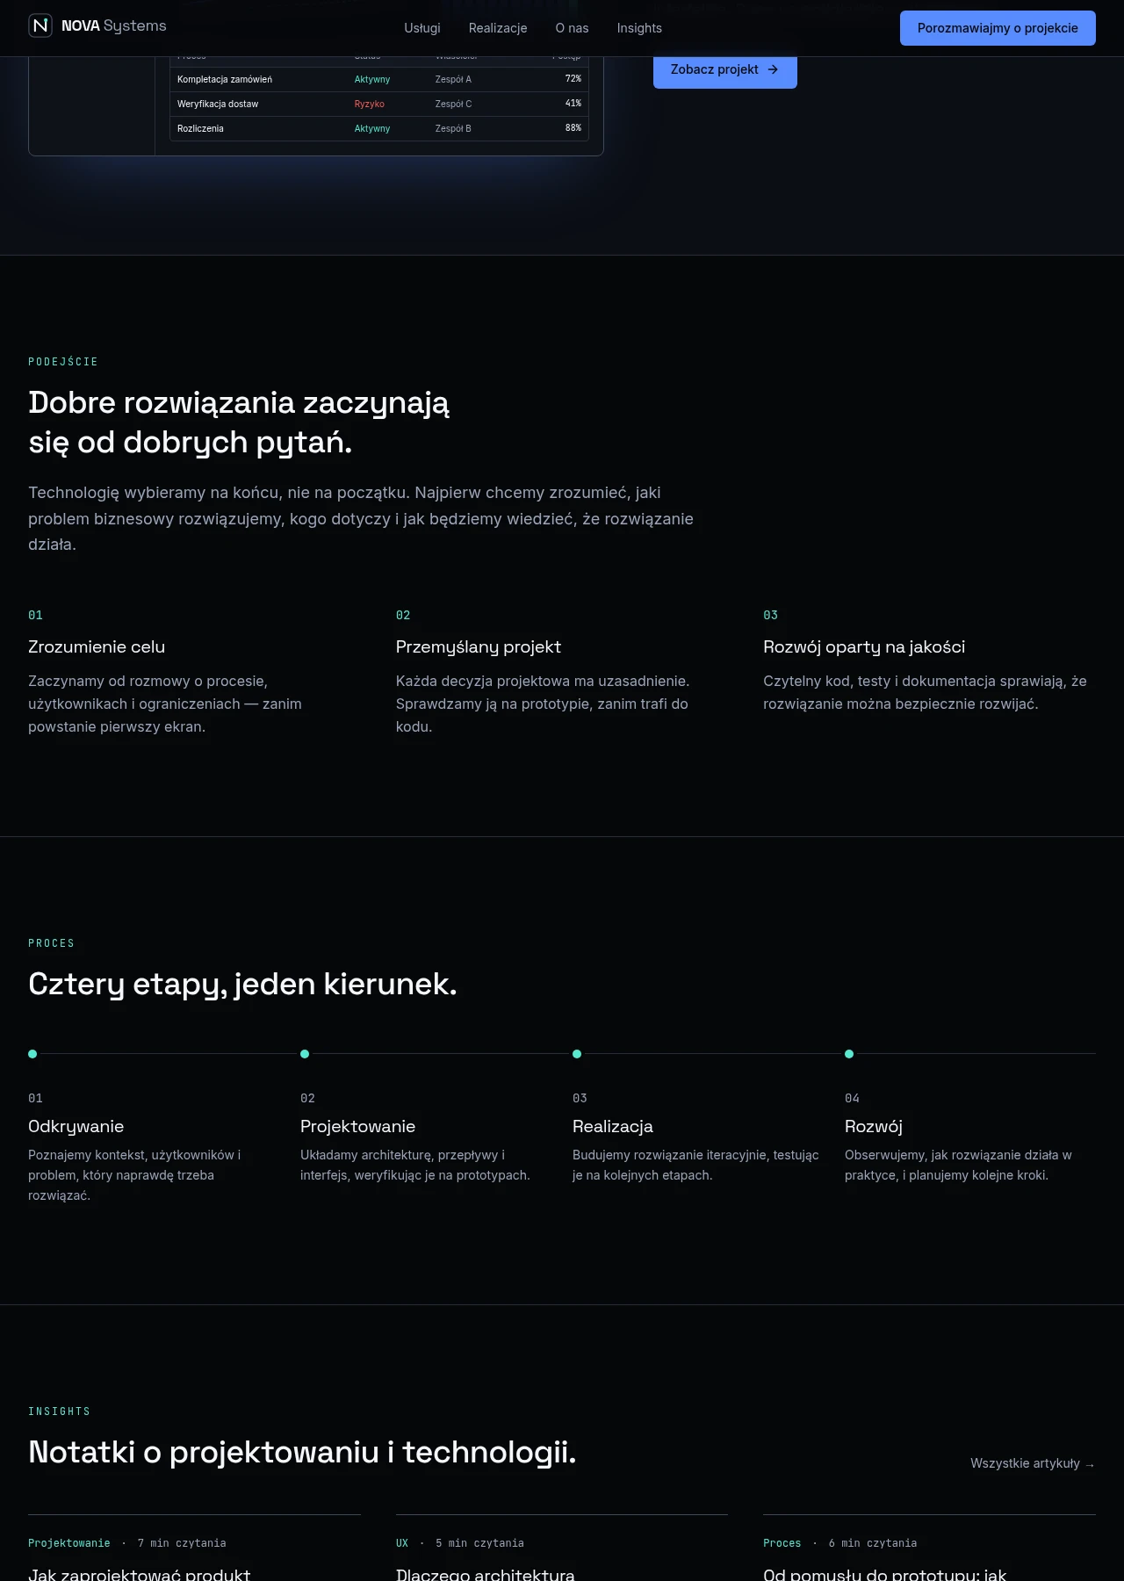Image resolution: width=1124 pixels, height=1581 pixels.
Task: Click the NOVA Systems logo icon
Action: [x=40, y=25]
